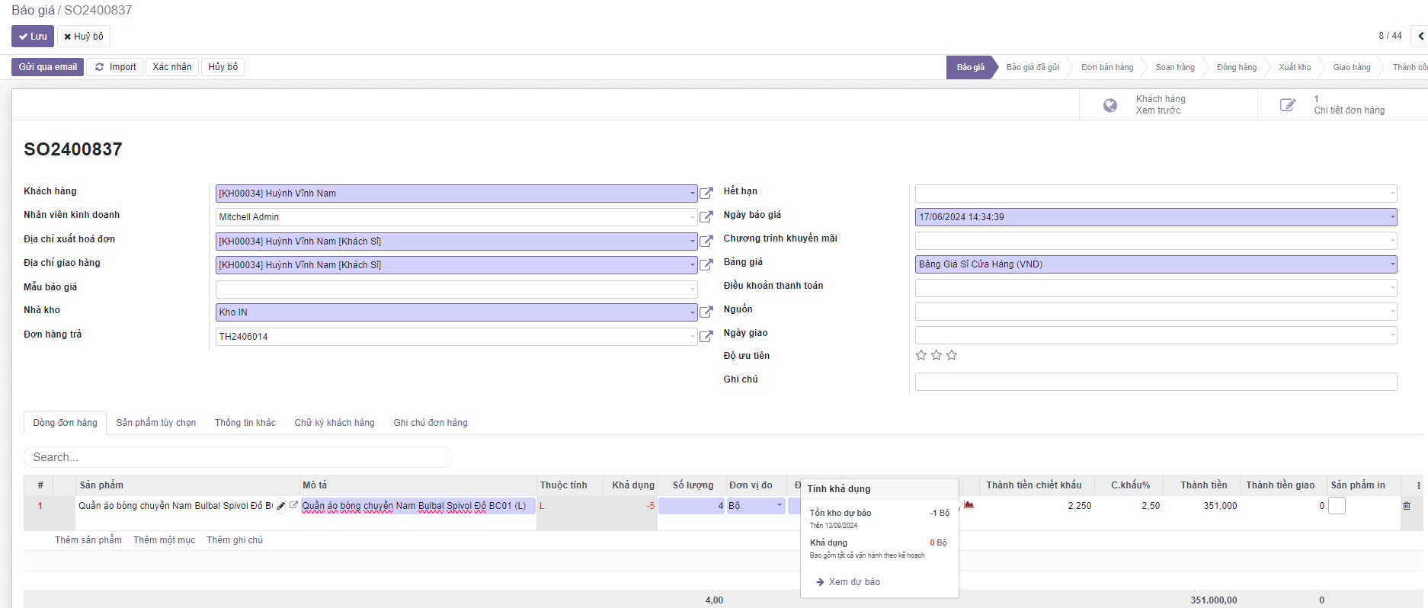The height and width of the screenshot is (608, 1428).
Task: Tick the Sản phẩm in checkbox
Action: pyautogui.click(x=1337, y=506)
